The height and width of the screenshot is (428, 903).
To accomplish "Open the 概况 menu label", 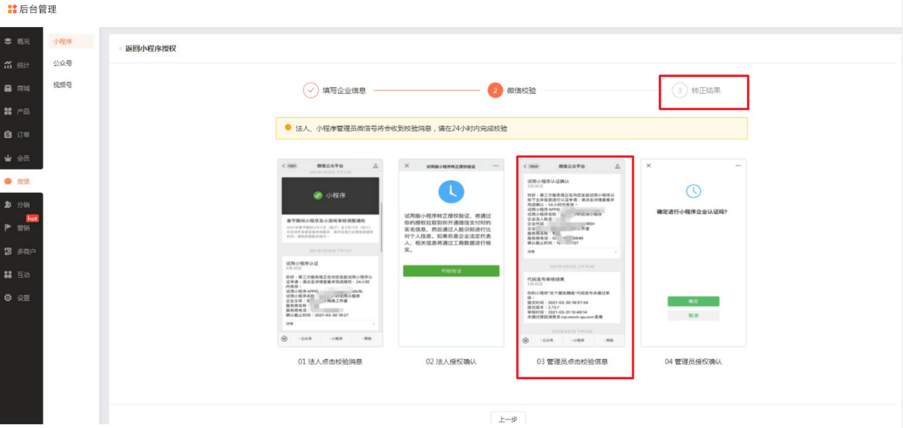I will click(x=23, y=41).
